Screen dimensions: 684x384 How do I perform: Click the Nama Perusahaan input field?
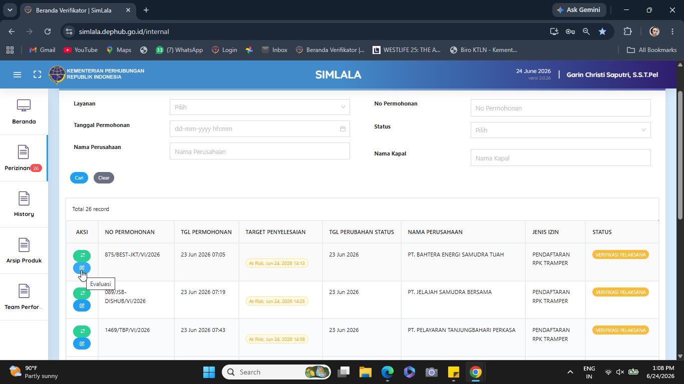[x=259, y=151]
